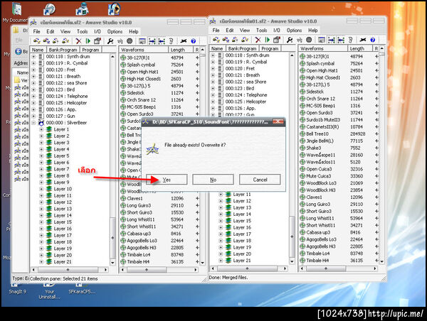
Task: Click the record circle icon, right Awave toolbar
Action: pyautogui.click(x=309, y=40)
